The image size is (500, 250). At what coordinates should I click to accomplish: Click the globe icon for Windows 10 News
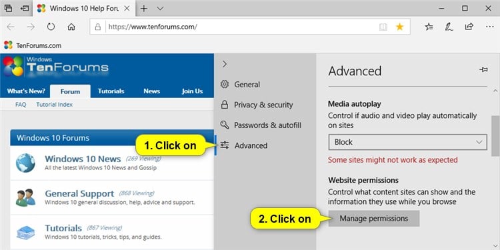pyautogui.click(x=25, y=163)
